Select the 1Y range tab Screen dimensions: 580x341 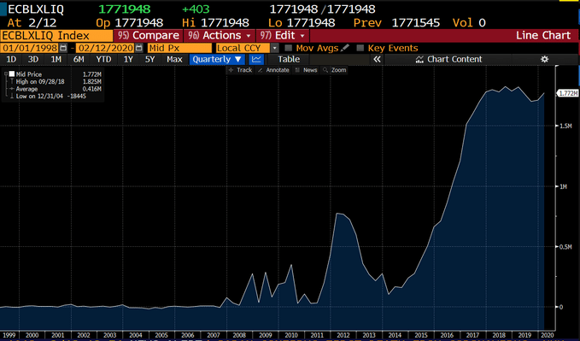point(128,59)
